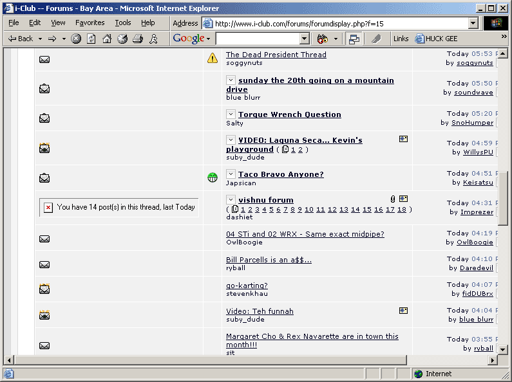Open the Favorites menu
Viewport: 512px width, 382px height.
[x=90, y=23]
